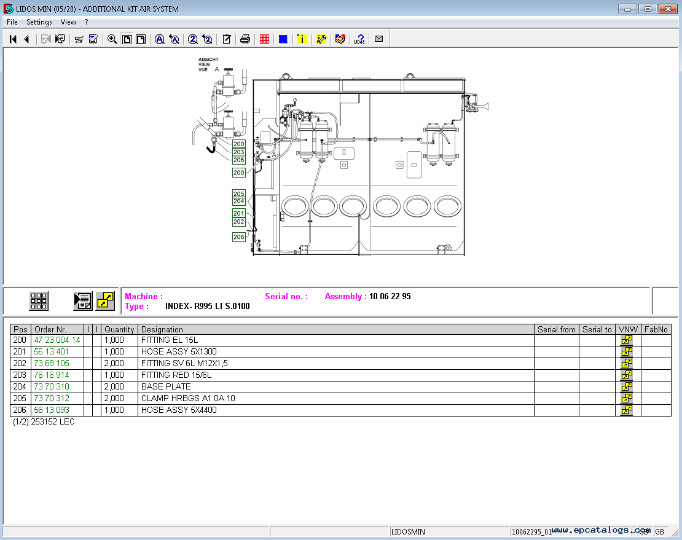Click the red grid toolbar icon

(x=265, y=39)
